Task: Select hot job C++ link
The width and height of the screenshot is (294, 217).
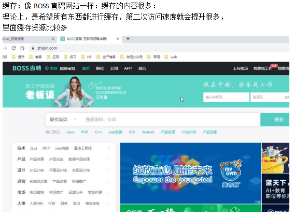Action: click(x=99, y=132)
